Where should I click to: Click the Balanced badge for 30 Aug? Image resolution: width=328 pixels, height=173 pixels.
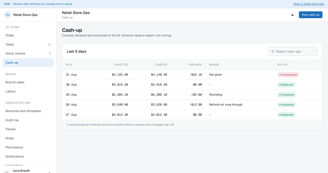tap(286, 85)
